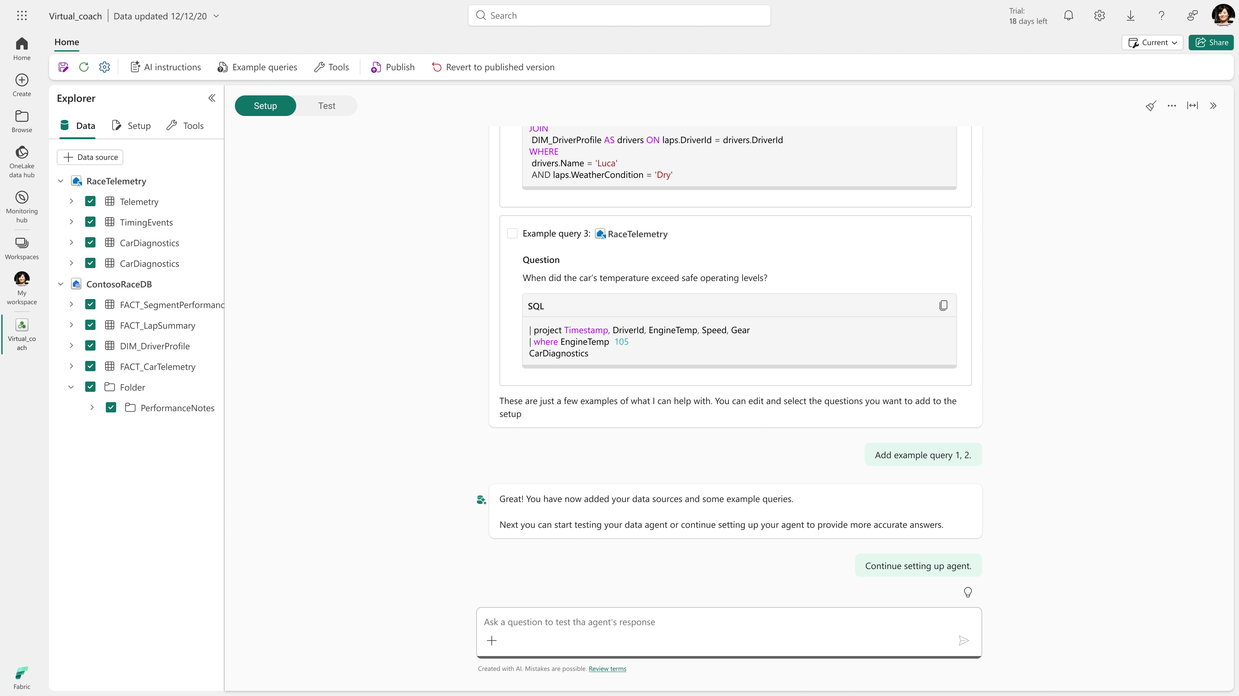Collapse the Explorer panel with the double chevron
The width and height of the screenshot is (1239, 696).
(x=212, y=99)
